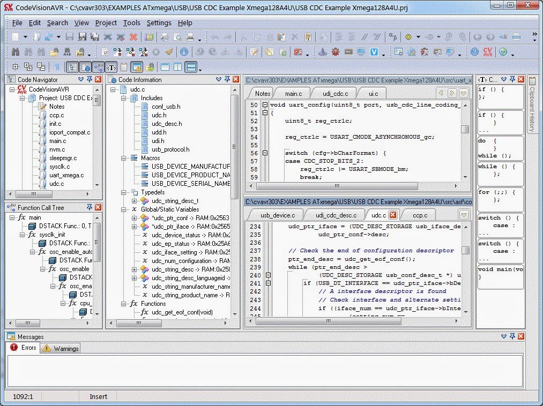
Task: Click the blue Information icon
Action: [x=184, y=52]
